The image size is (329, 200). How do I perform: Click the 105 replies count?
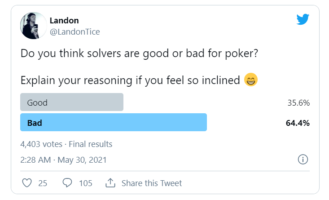point(86,183)
